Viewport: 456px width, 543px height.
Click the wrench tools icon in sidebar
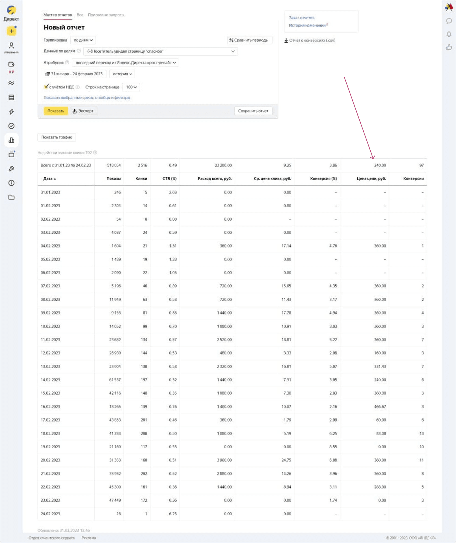(x=11, y=169)
